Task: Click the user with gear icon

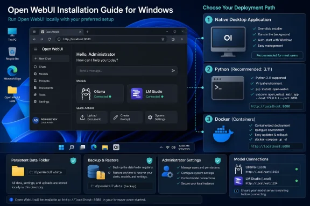Action: click(167, 172)
